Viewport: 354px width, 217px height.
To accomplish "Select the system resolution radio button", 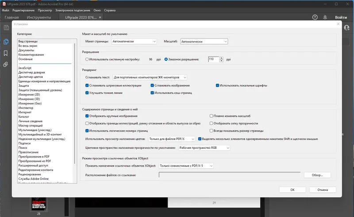I will pos(87,59).
